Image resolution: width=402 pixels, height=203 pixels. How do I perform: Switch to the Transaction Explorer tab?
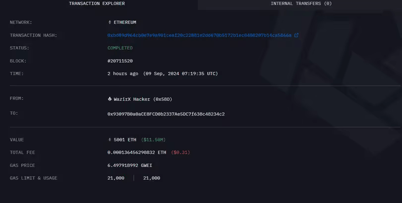tap(97, 3)
